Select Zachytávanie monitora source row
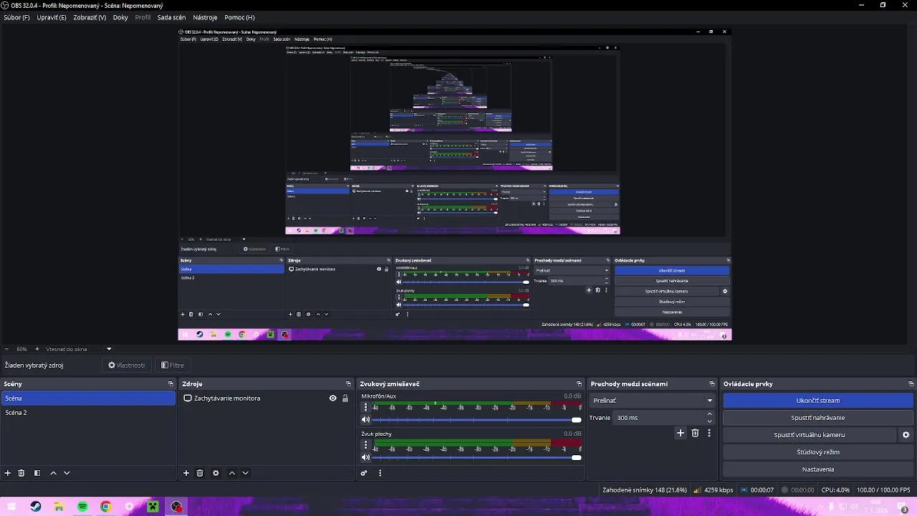Image resolution: width=917 pixels, height=516 pixels. (265, 398)
